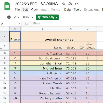Image resolution: width=103 pixels, height=103 pixels.
Task: Click the Jeff Walker cell
Action: tap(42, 53)
